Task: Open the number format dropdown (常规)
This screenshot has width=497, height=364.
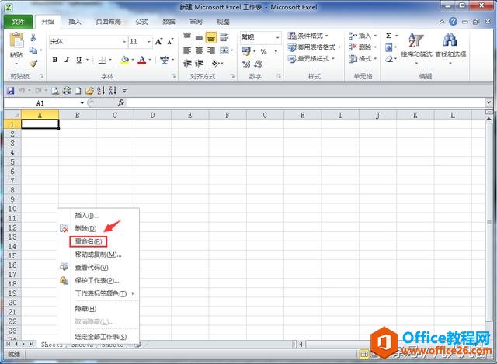Action: (x=278, y=37)
